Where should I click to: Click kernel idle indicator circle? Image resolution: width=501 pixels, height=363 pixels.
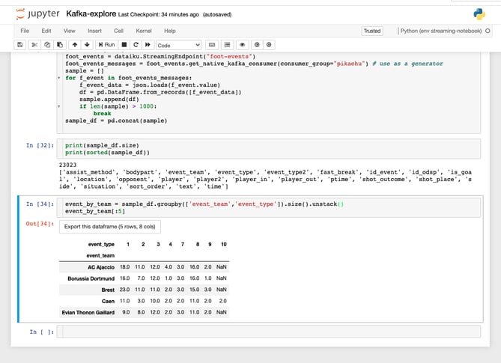click(x=488, y=31)
